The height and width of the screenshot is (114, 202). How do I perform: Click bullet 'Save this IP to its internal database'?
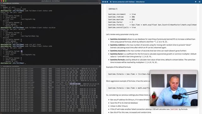point(124,103)
